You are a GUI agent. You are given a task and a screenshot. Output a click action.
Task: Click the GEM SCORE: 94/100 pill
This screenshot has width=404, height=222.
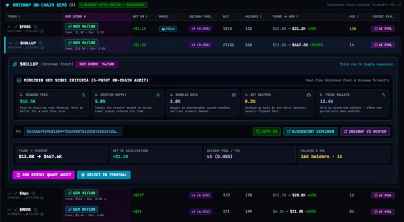click(97, 64)
